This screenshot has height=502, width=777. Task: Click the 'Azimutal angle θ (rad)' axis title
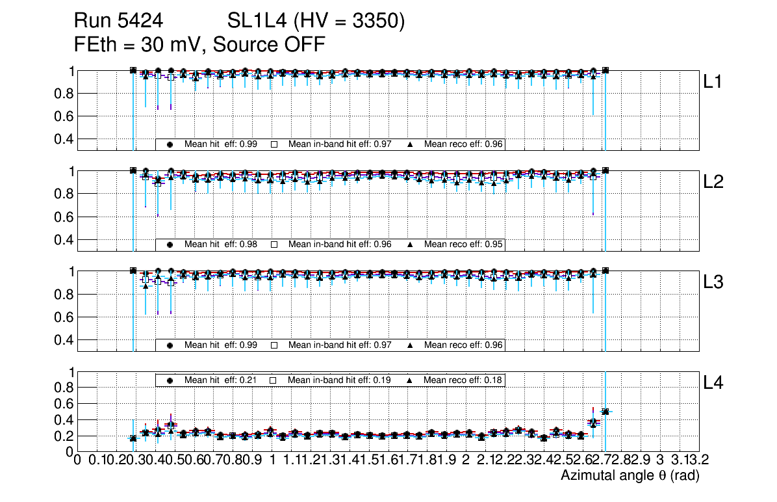pos(630,477)
